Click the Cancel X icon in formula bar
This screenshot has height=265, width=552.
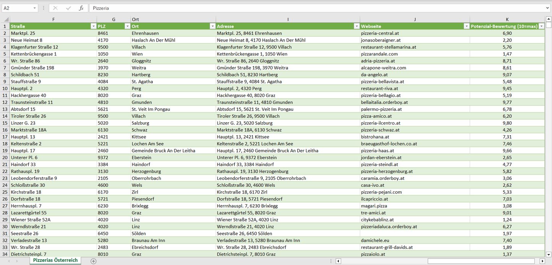[x=55, y=8]
